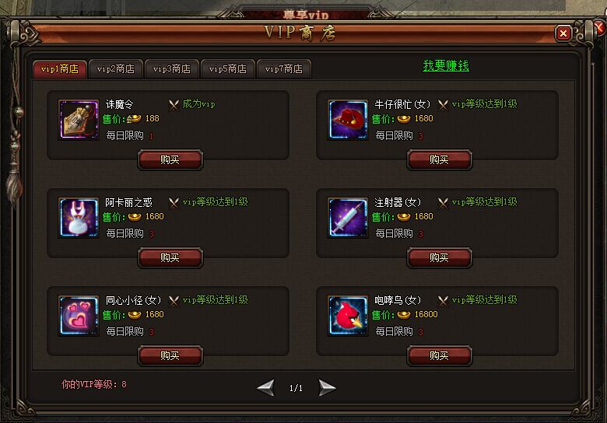Viewport: 607px width, 423px height.
Task: Purchase the 注射器 (女) item
Action: [x=440, y=257]
